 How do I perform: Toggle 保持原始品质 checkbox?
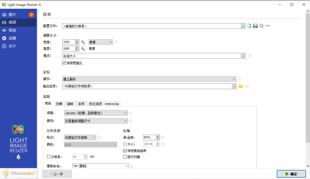[x=125, y=151]
